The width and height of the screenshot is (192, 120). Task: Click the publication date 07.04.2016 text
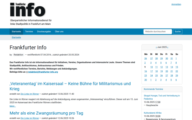click(46, 55)
